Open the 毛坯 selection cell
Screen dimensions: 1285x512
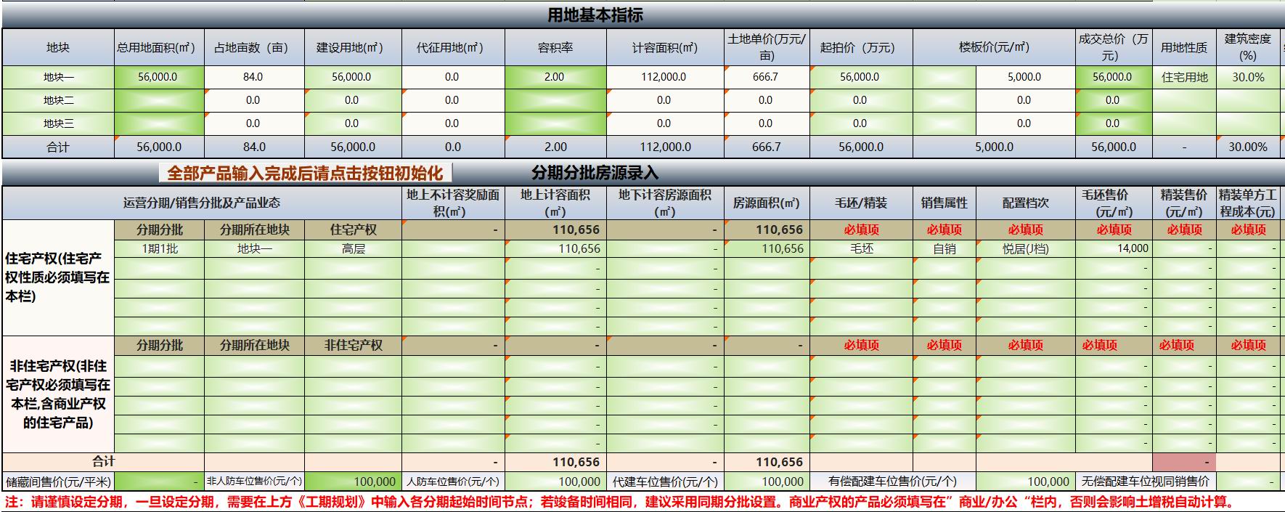pyautogui.click(x=861, y=249)
